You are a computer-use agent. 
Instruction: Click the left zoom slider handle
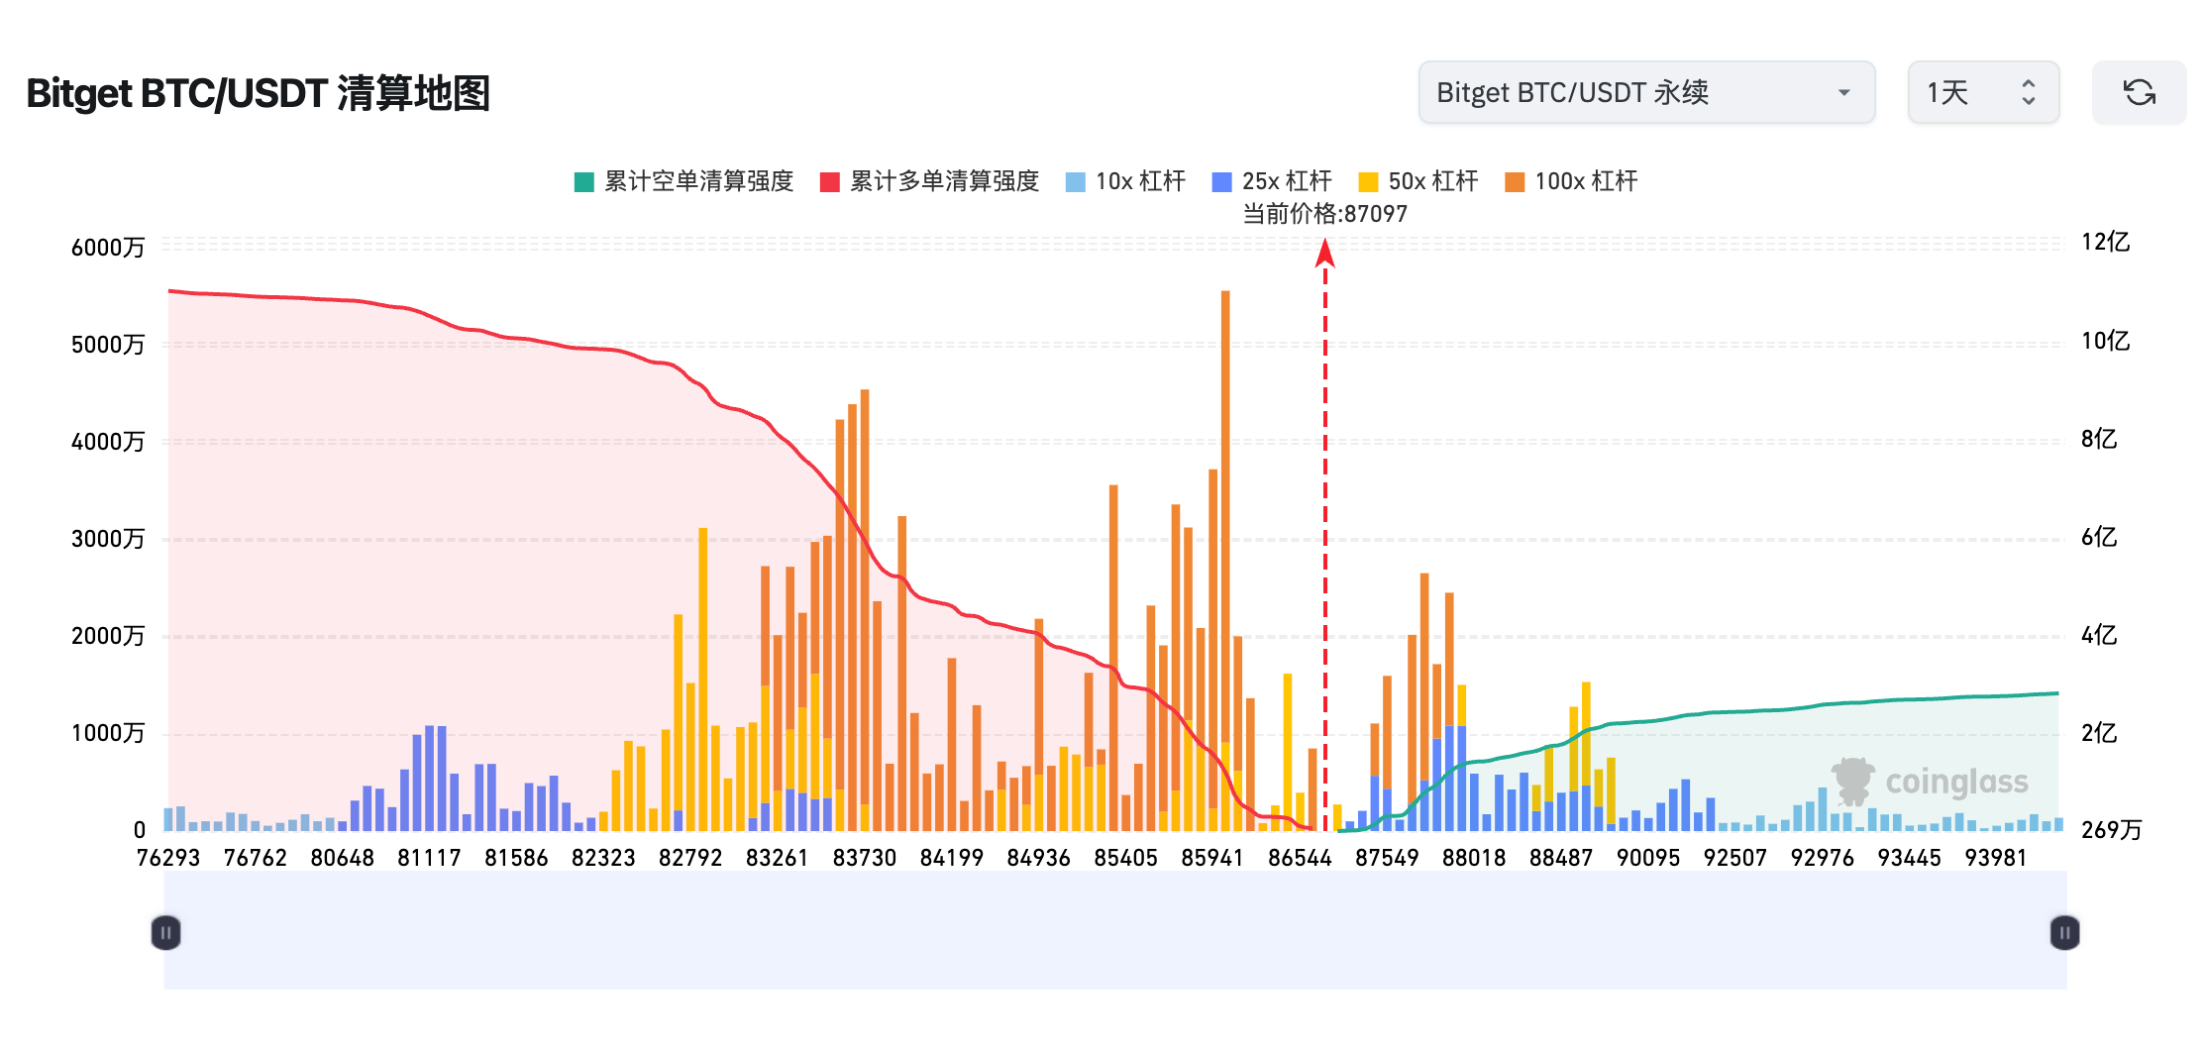click(x=165, y=932)
